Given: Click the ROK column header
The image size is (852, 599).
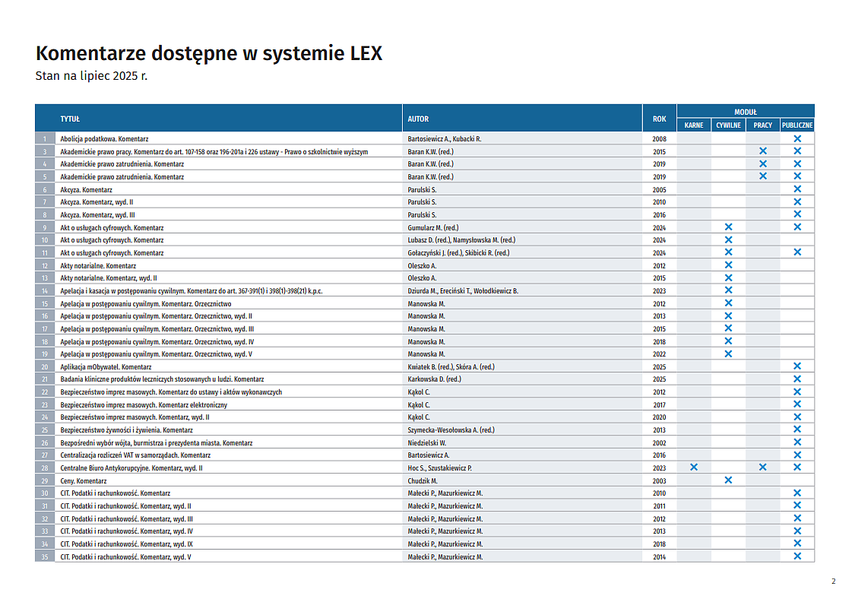Looking at the screenshot, I should pyautogui.click(x=659, y=119).
